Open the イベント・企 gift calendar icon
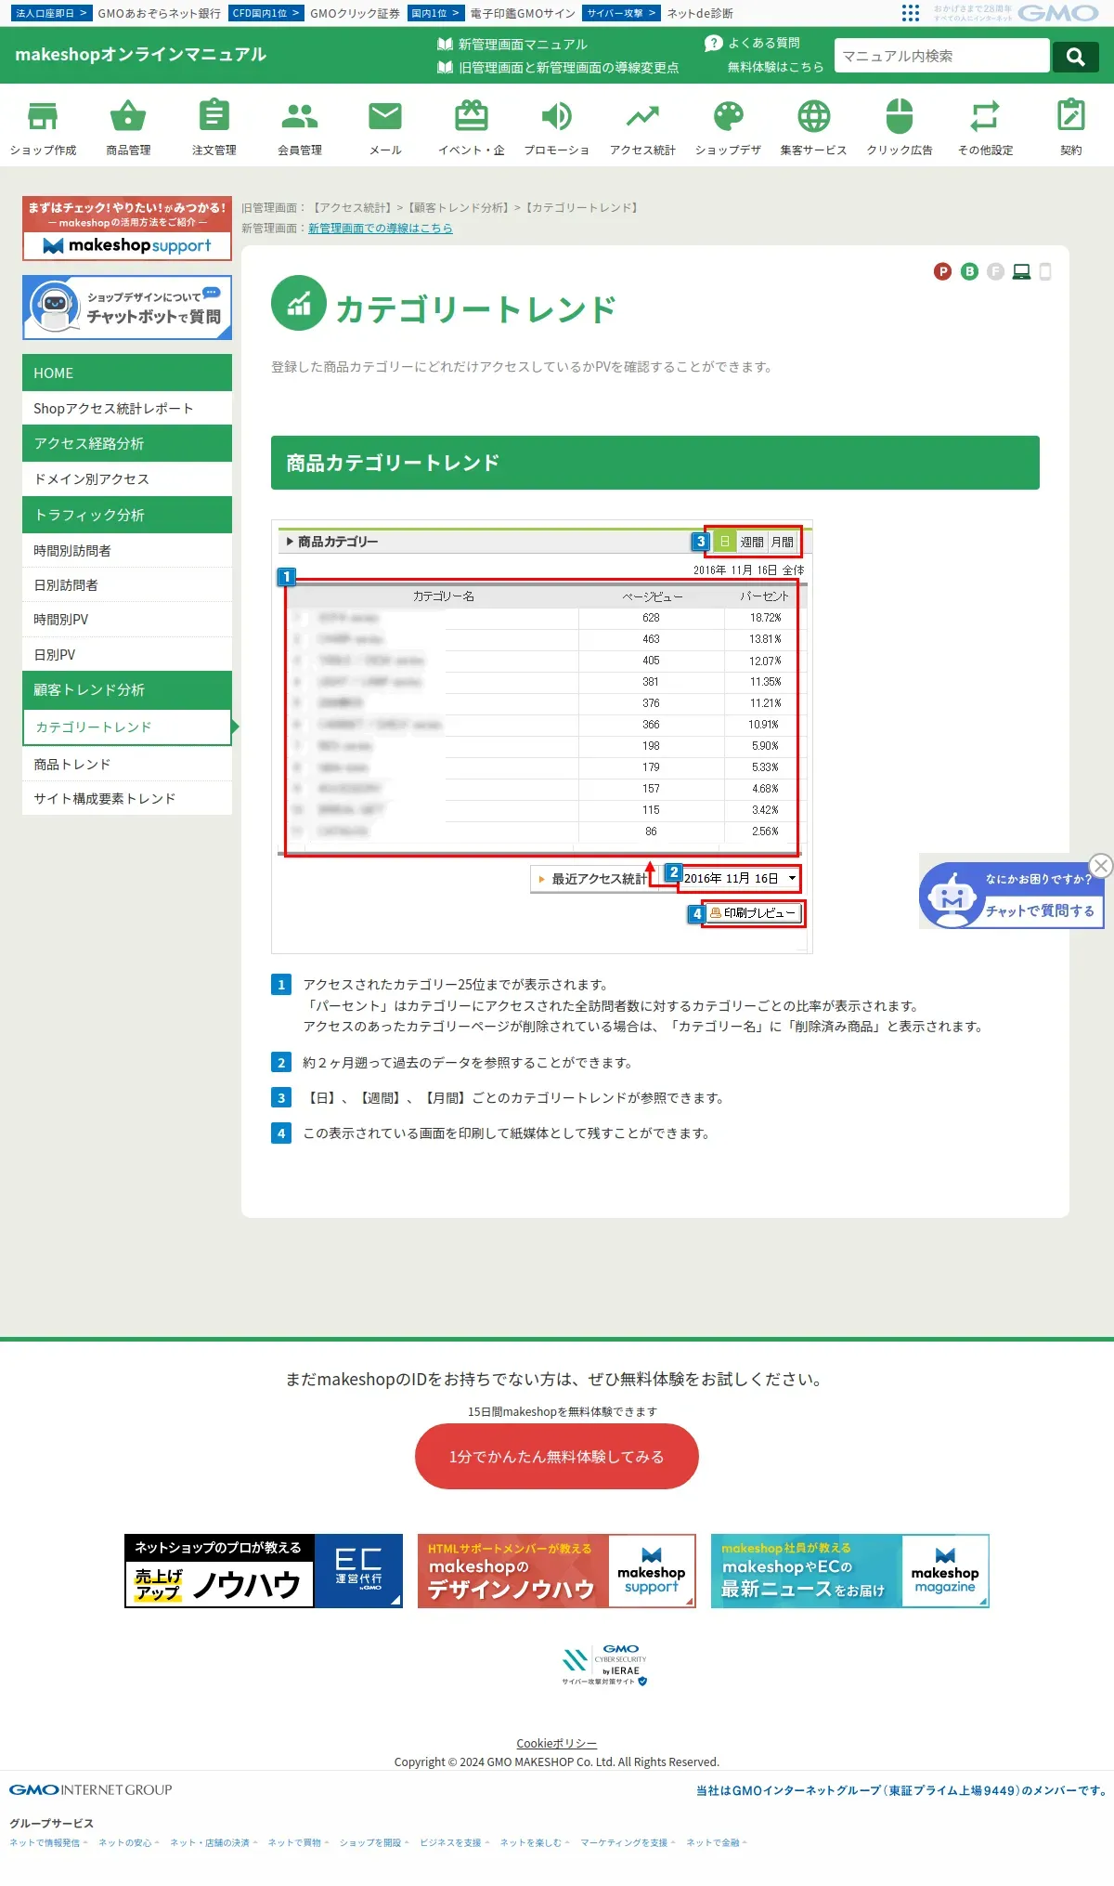 (x=472, y=116)
